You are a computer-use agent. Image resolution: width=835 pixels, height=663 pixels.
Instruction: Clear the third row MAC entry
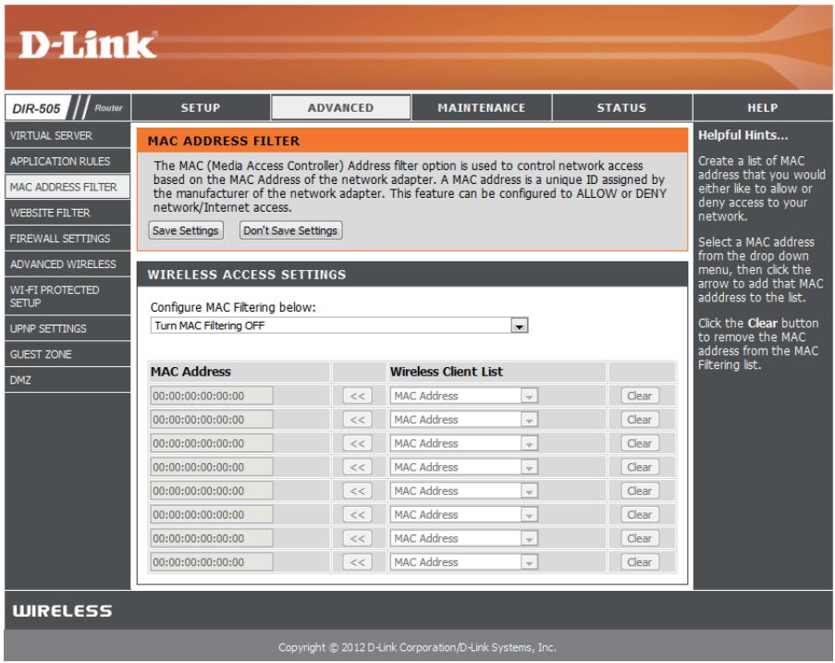(640, 443)
